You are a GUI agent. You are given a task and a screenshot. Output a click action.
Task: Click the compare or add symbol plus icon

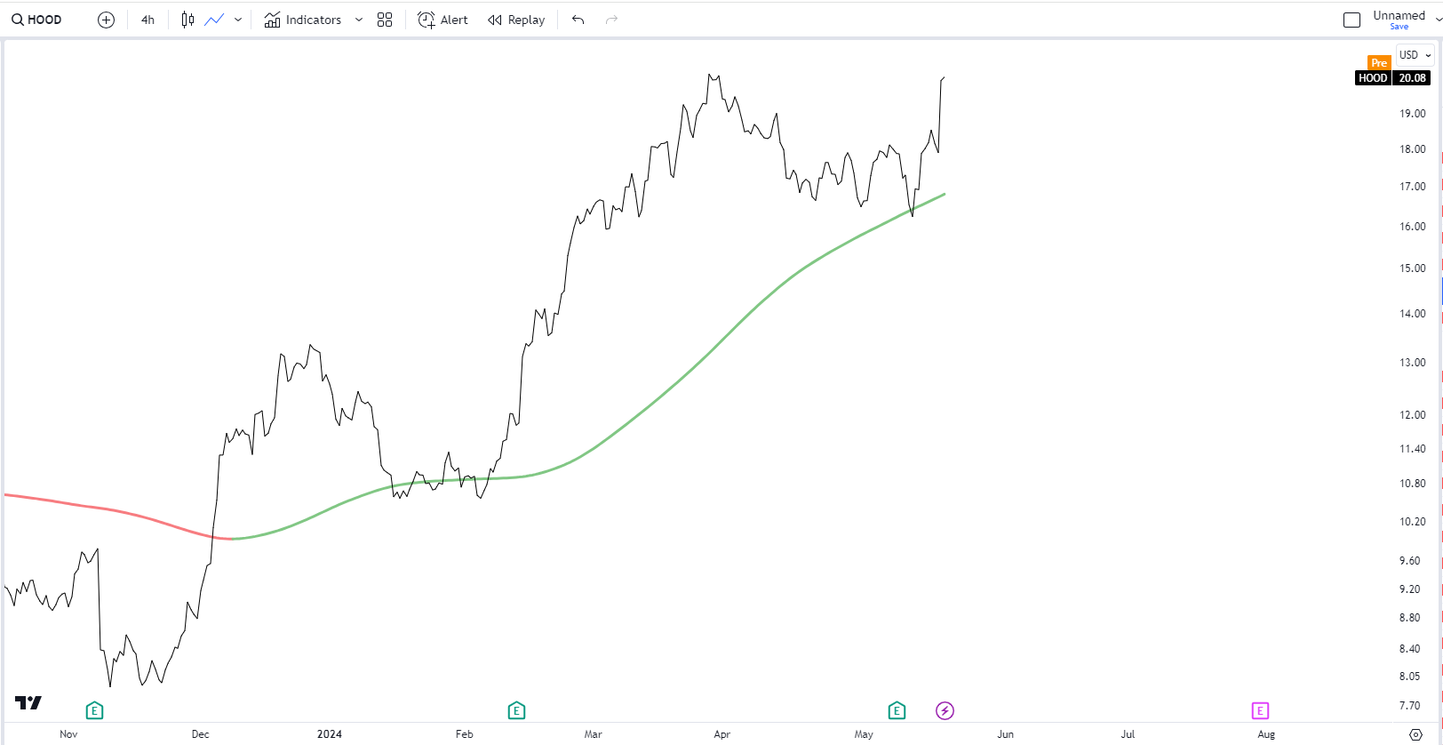tap(106, 20)
